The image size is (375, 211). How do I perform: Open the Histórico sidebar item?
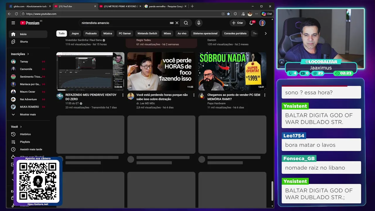pos(28,134)
